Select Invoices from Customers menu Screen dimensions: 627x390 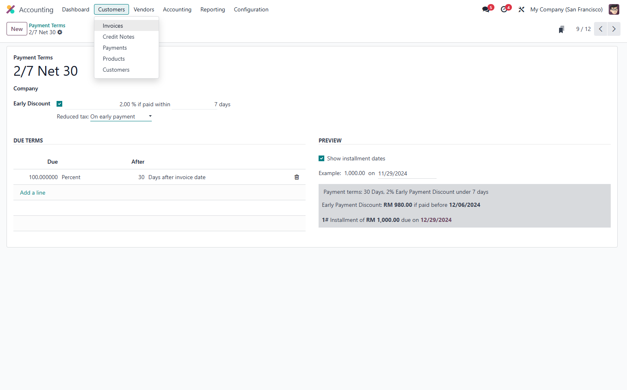(x=127, y=26)
